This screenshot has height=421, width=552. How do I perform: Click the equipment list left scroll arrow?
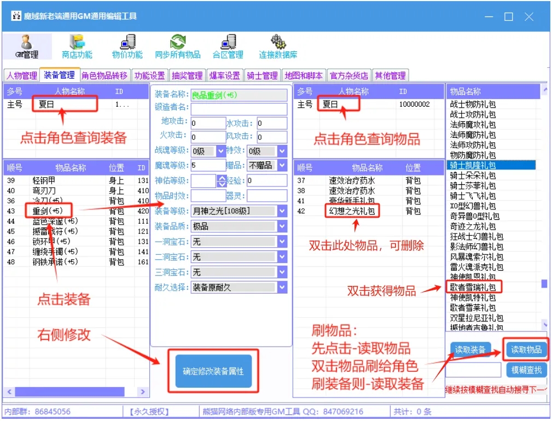(9, 391)
